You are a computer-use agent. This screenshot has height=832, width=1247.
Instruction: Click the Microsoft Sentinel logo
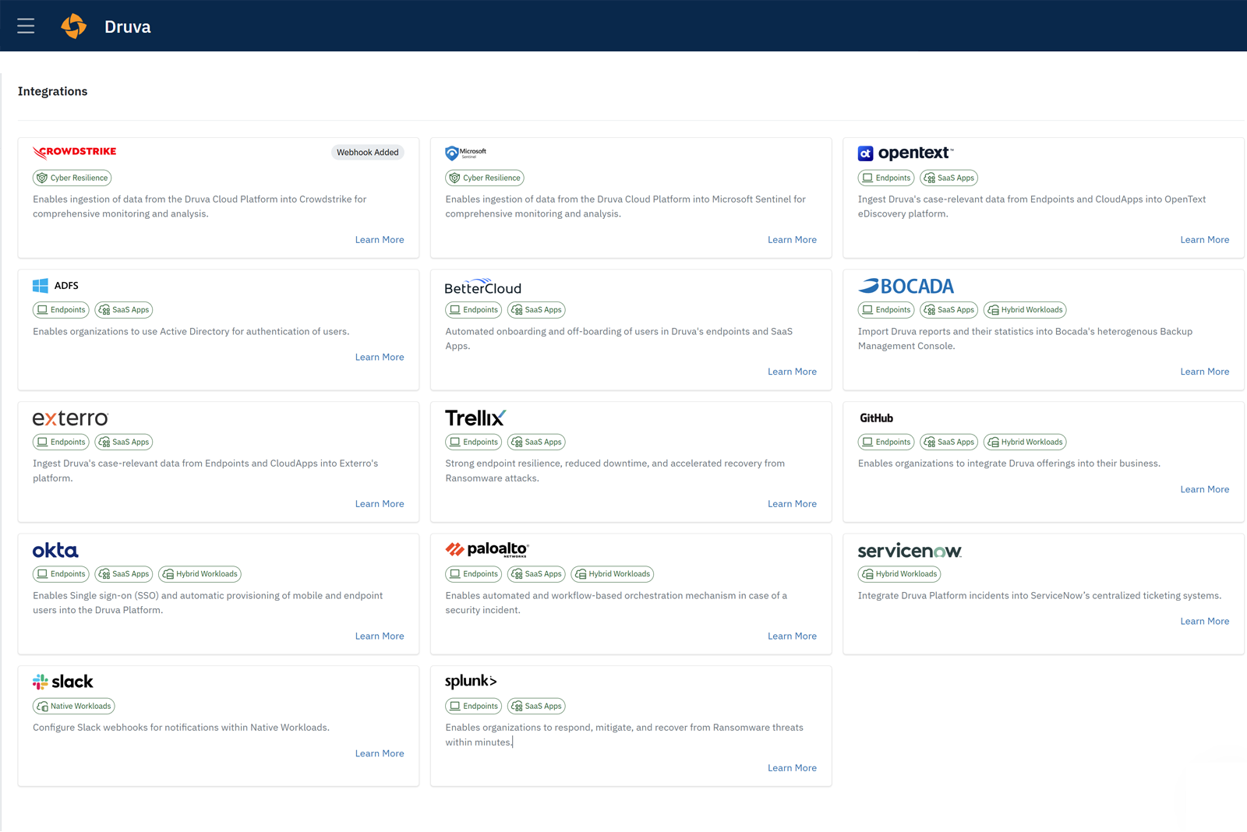tap(465, 153)
